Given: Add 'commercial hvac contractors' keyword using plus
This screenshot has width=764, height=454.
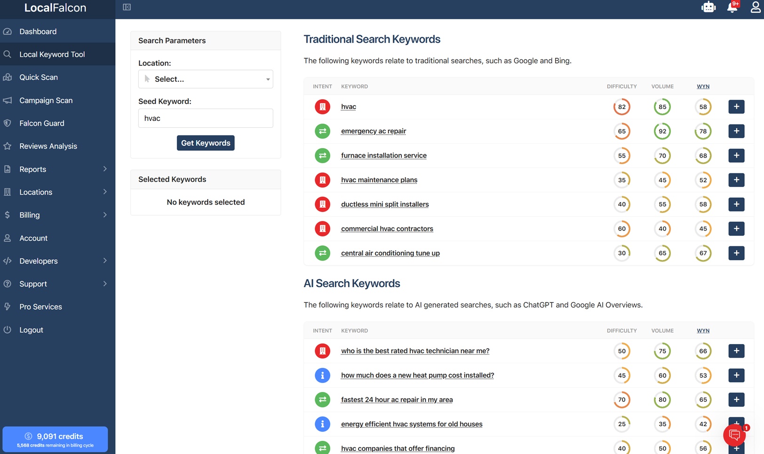Looking at the screenshot, I should [736, 229].
